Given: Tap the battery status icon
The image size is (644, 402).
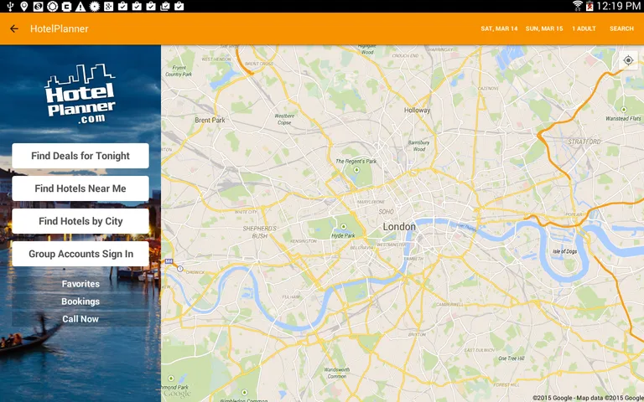Looking at the screenshot, I should (589, 6).
